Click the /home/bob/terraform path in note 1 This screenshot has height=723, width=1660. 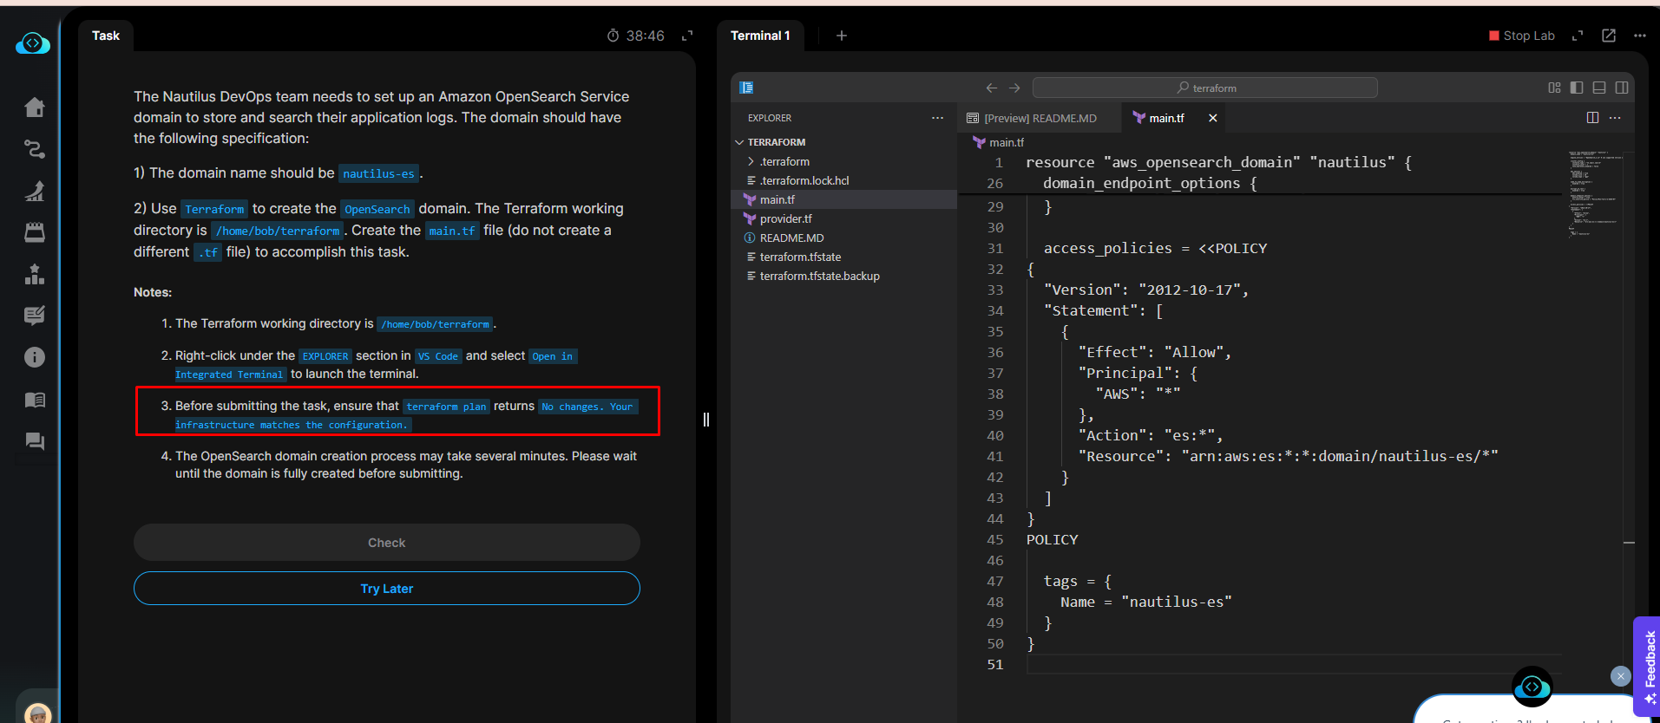tap(435, 324)
